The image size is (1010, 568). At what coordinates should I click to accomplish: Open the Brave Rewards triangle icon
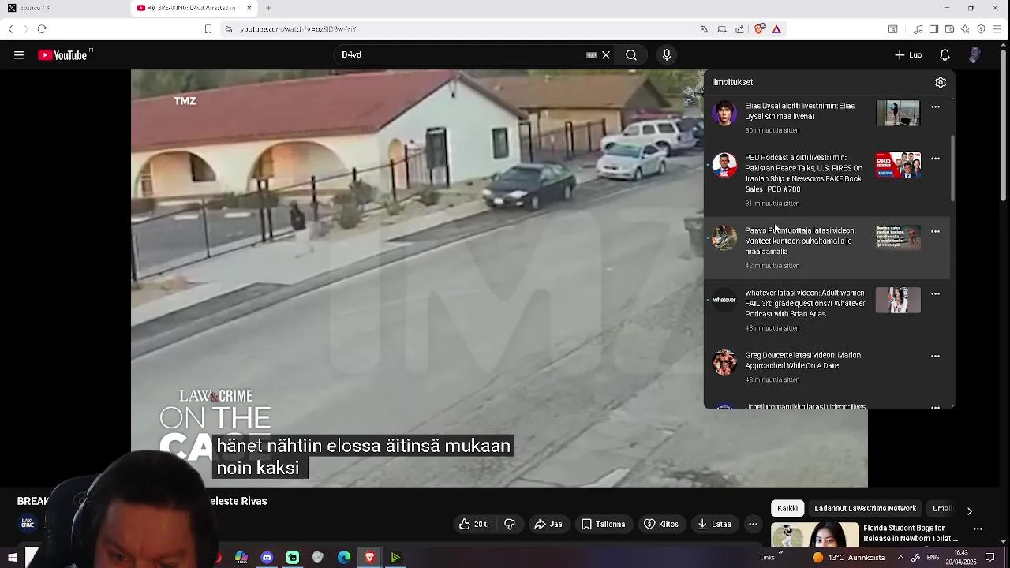[x=776, y=29]
